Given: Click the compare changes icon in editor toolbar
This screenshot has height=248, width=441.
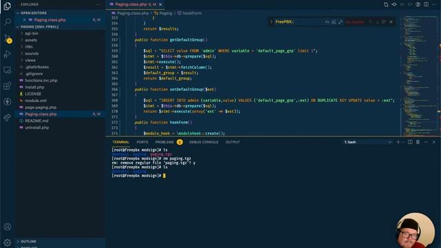Looking at the screenshot, I should 386,5.
